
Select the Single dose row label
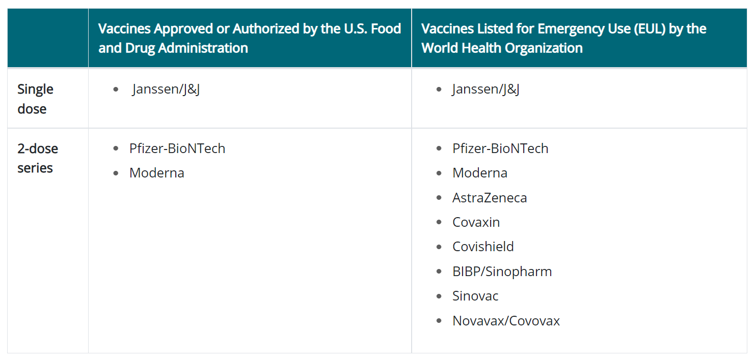(x=36, y=99)
